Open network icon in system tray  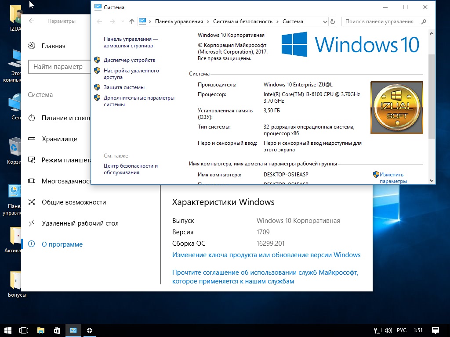coord(377,330)
